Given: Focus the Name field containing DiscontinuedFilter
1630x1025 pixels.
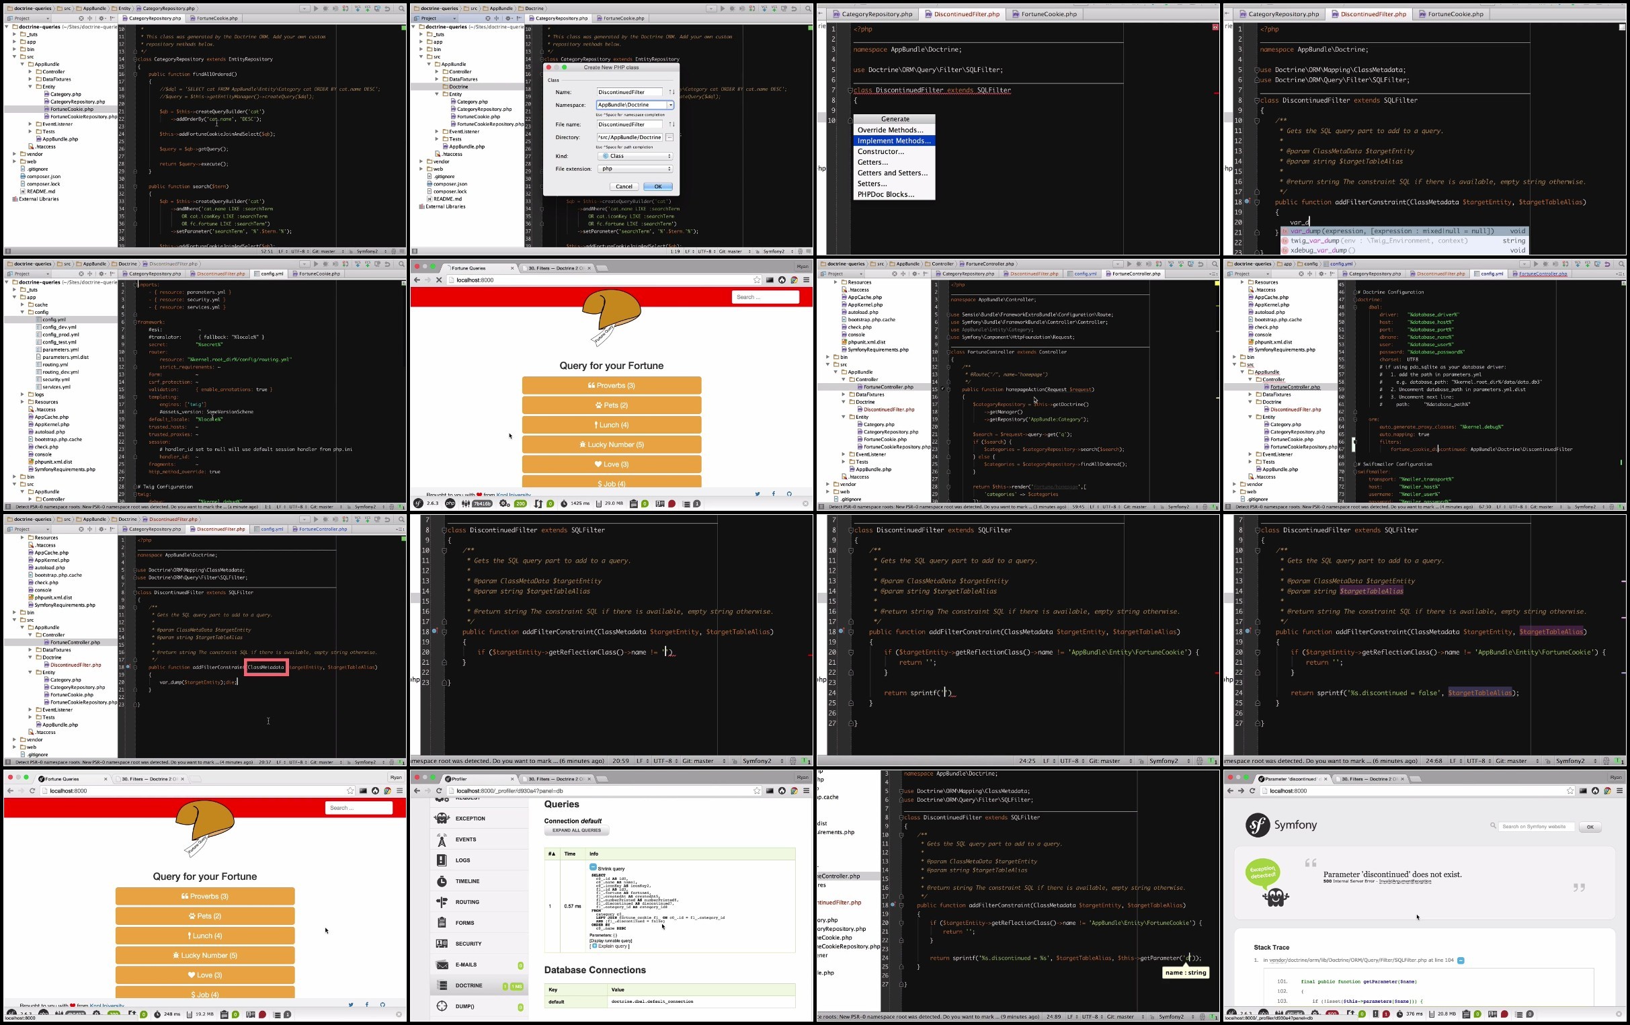Looking at the screenshot, I should [630, 92].
